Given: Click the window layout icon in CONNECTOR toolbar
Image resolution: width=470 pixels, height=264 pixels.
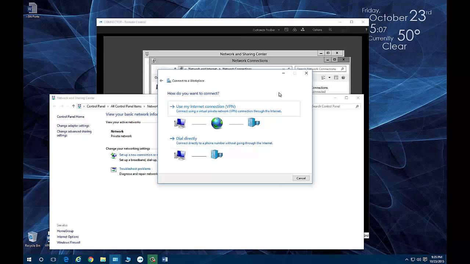Looking at the screenshot, I should pos(286,30).
